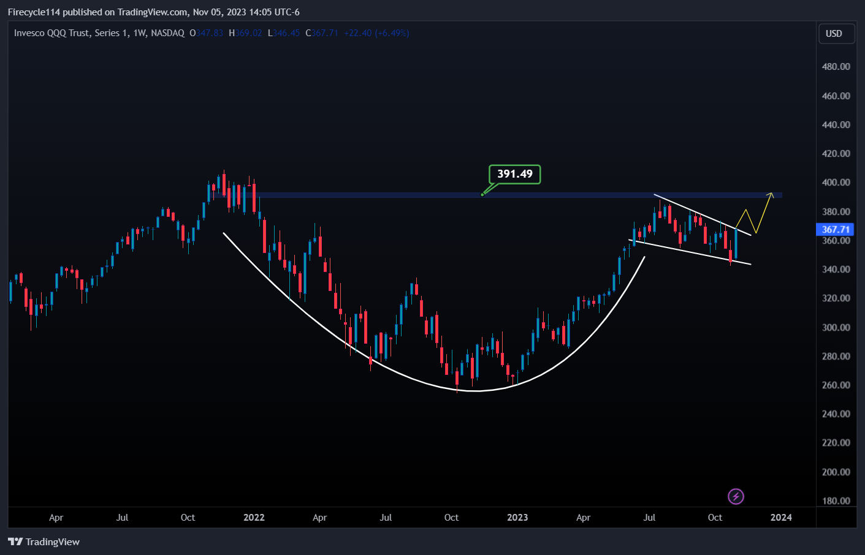Click the 480.00 price axis label
This screenshot has height=555, width=865.
click(x=836, y=66)
